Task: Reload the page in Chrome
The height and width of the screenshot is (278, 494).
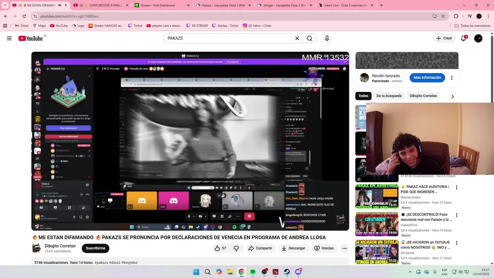Action: [24, 16]
